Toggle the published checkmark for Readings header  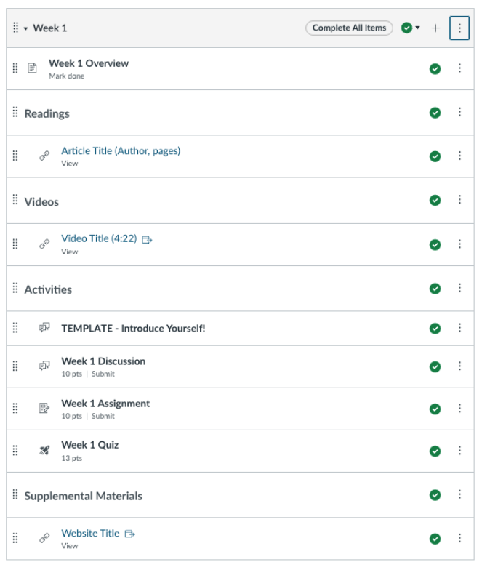click(435, 113)
